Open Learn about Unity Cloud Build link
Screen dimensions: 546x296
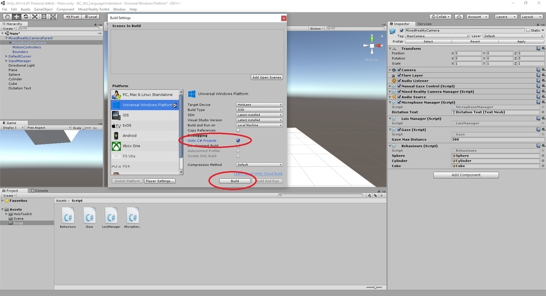pyautogui.click(x=258, y=173)
